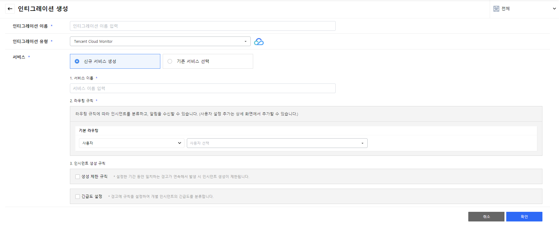Click the team icon beside 전체
The height and width of the screenshot is (232, 559).
coord(496,9)
